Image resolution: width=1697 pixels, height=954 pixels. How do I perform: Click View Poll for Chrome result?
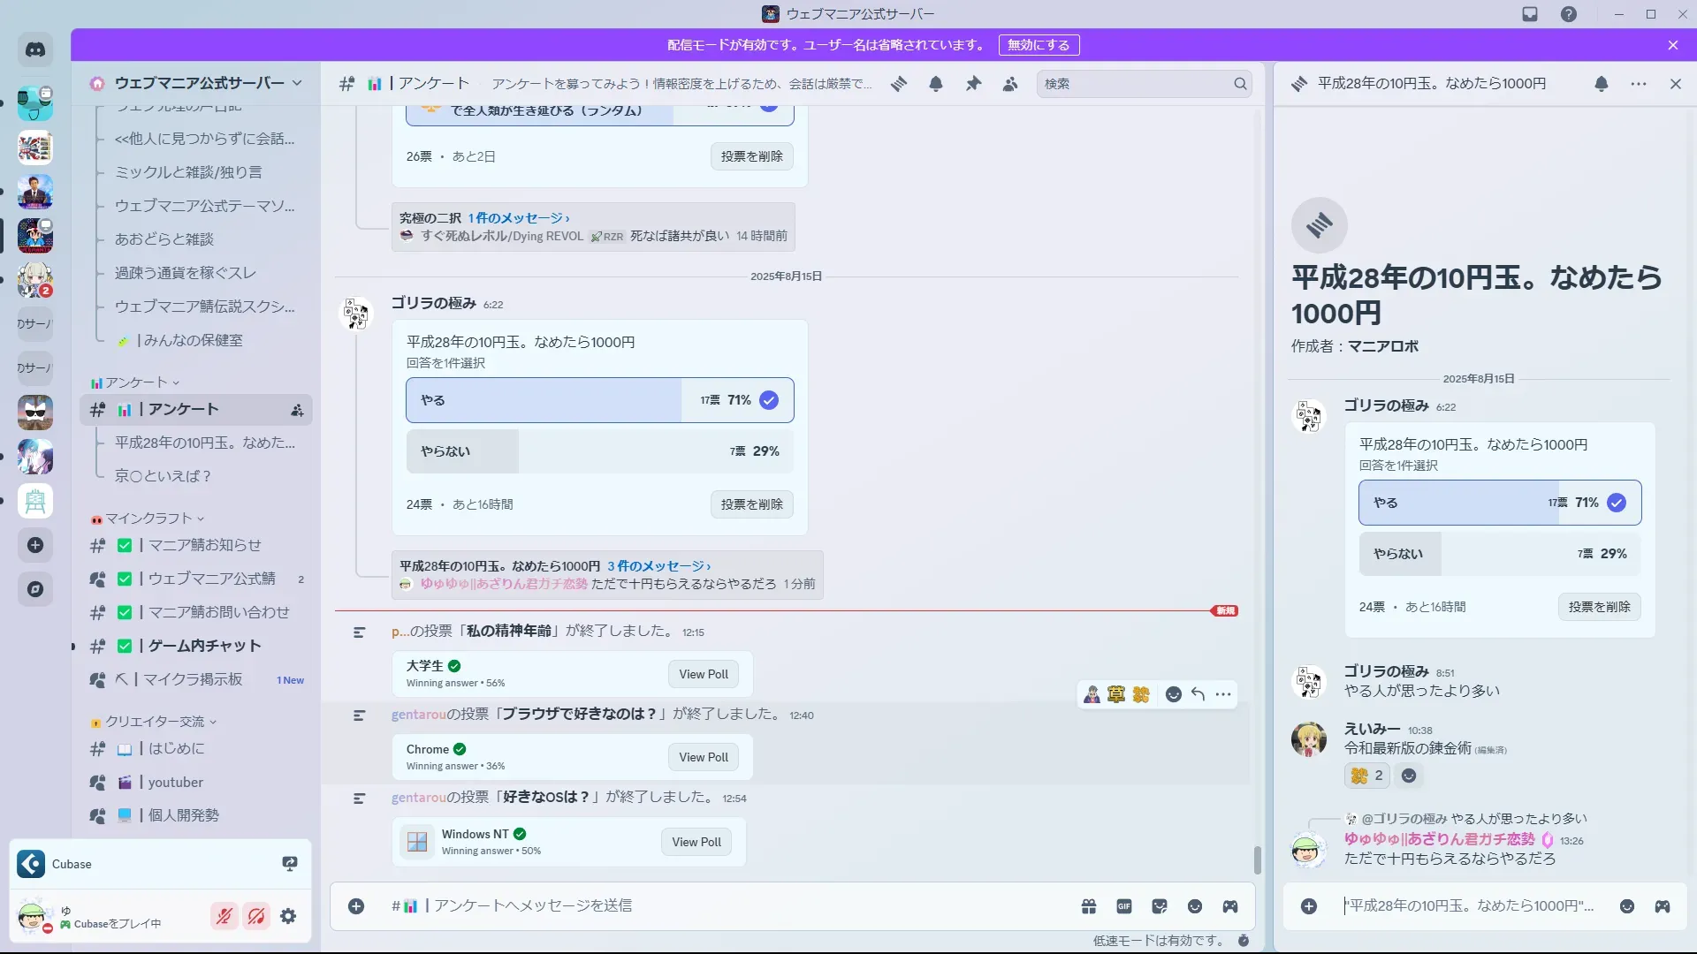[x=704, y=757]
